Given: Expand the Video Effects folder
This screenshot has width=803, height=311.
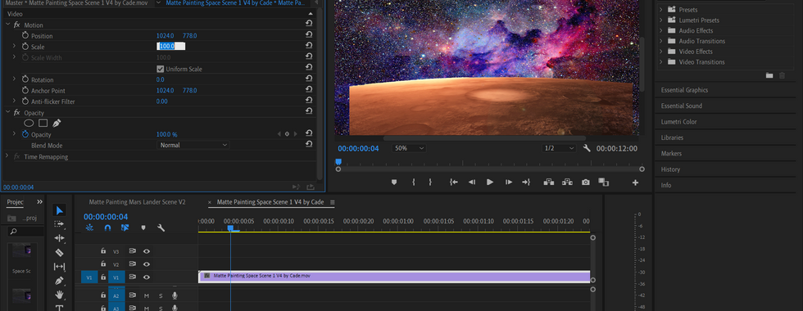Looking at the screenshot, I should [x=661, y=51].
